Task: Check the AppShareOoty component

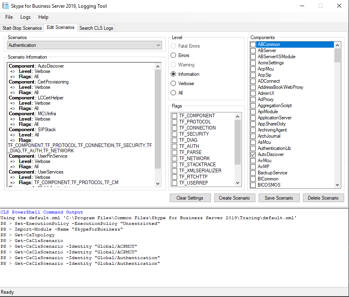Action: click(253, 124)
